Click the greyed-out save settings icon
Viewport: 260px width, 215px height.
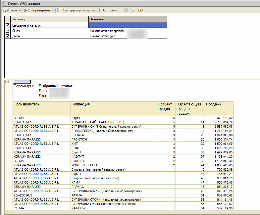(126, 10)
